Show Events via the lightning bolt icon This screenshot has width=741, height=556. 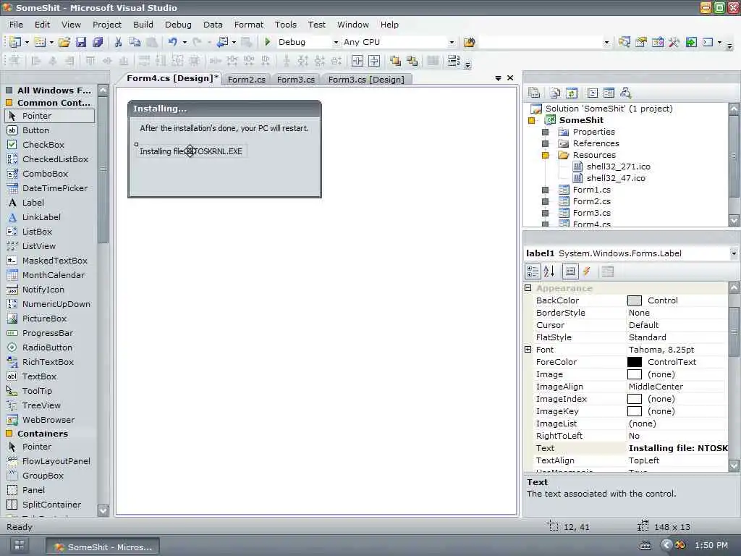tap(587, 271)
